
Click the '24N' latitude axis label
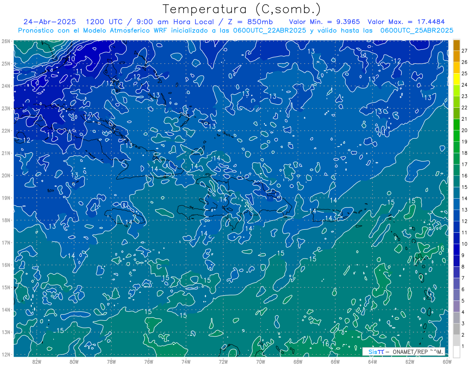[6, 86]
